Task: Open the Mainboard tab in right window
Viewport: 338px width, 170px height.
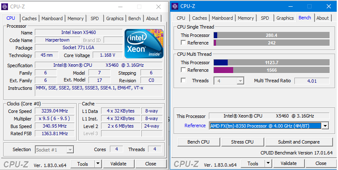Action: 222,18
